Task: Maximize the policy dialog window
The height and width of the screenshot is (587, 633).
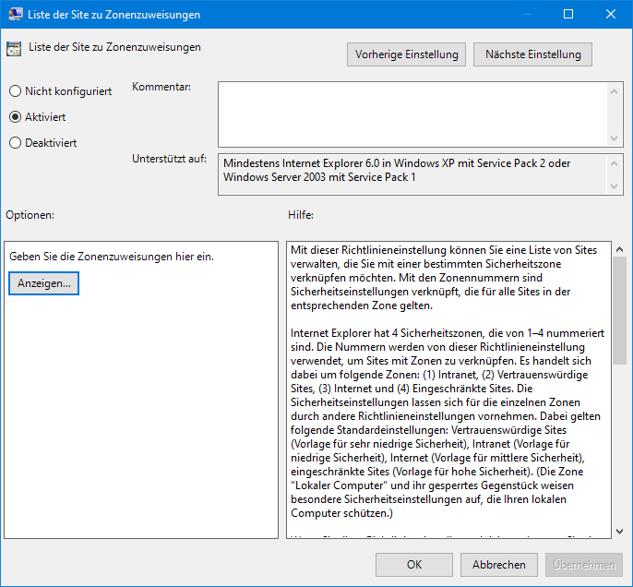Action: [x=568, y=15]
